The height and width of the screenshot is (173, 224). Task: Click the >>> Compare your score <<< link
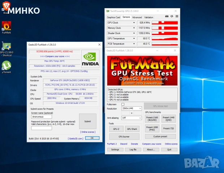pos(55,57)
